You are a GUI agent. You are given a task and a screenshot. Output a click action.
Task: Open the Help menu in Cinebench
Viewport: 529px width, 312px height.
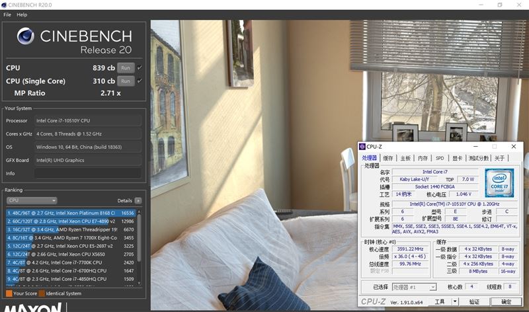[22, 15]
